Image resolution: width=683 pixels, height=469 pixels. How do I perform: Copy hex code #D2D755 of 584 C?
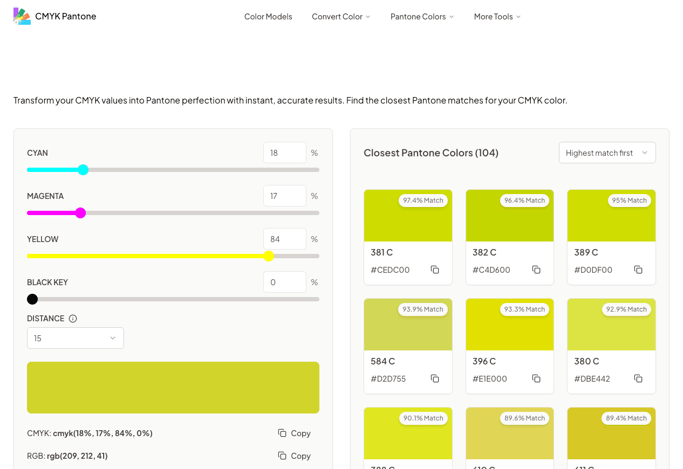tap(435, 378)
